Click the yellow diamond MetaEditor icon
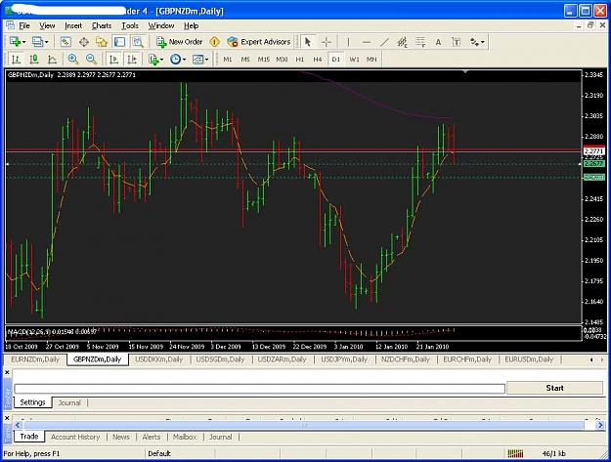 pyautogui.click(x=214, y=42)
